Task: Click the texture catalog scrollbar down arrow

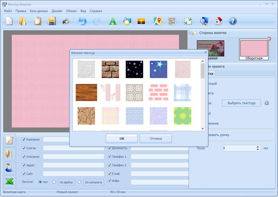Action: pyautogui.click(x=203, y=128)
